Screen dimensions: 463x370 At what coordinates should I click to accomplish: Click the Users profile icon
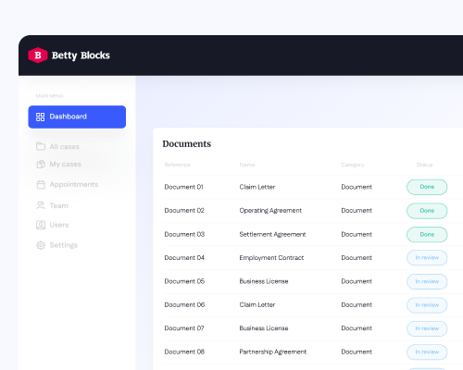click(41, 225)
